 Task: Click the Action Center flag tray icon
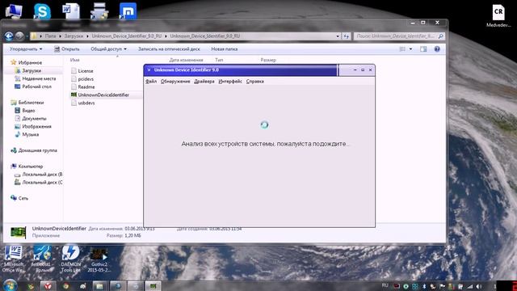pos(442,286)
